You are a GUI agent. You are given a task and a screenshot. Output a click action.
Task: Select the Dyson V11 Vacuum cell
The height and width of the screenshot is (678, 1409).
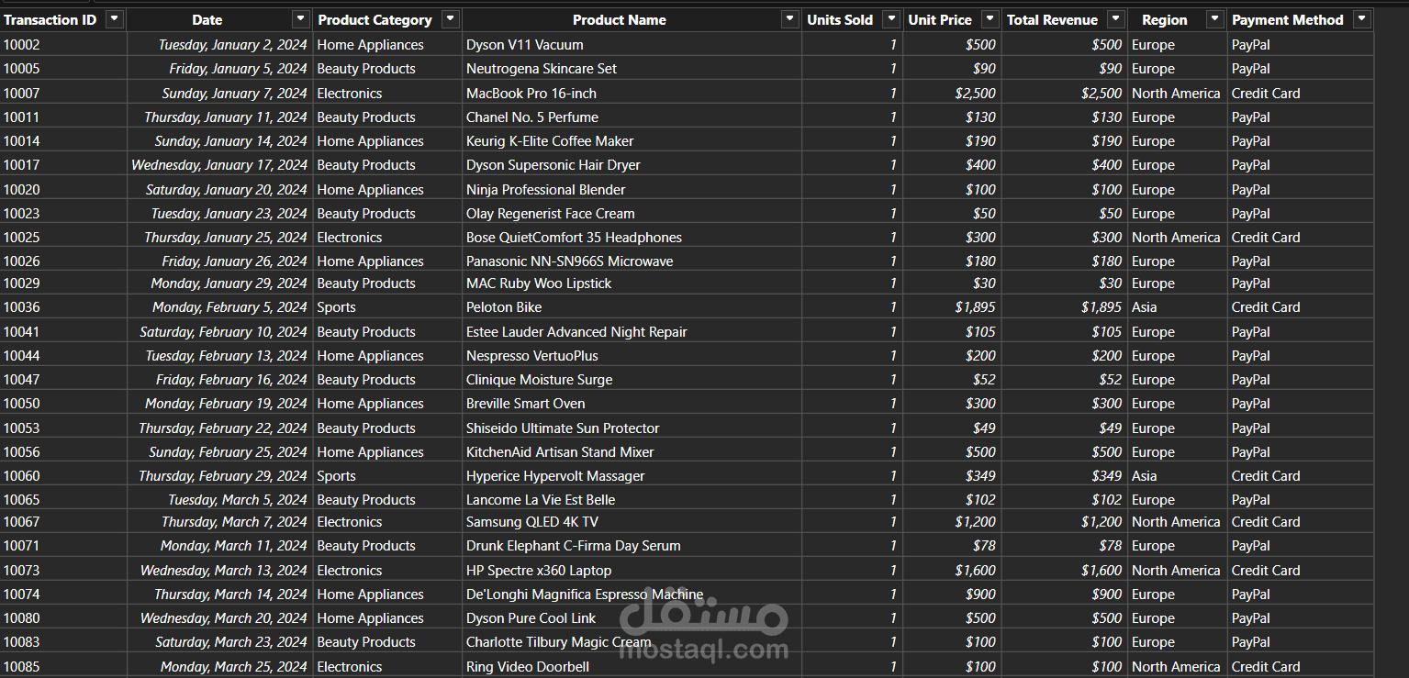[632, 44]
